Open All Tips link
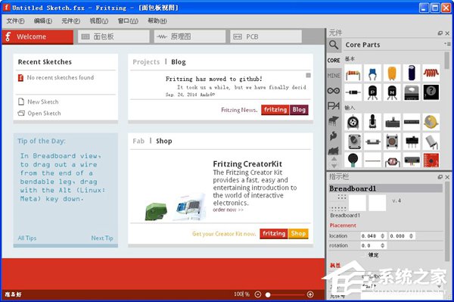Image resolution: width=454 pixels, height=302 pixels. 27,238
